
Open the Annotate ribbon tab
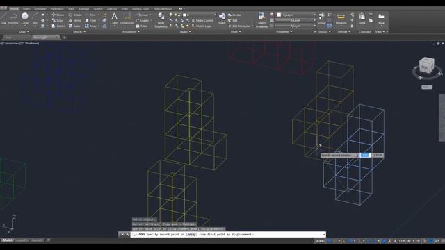[40, 9]
